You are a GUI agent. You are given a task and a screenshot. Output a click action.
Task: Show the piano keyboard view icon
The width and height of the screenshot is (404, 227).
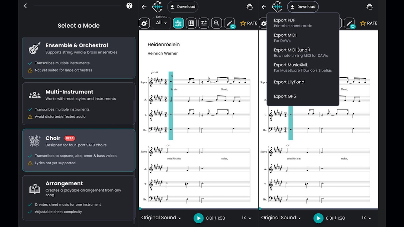(191, 23)
